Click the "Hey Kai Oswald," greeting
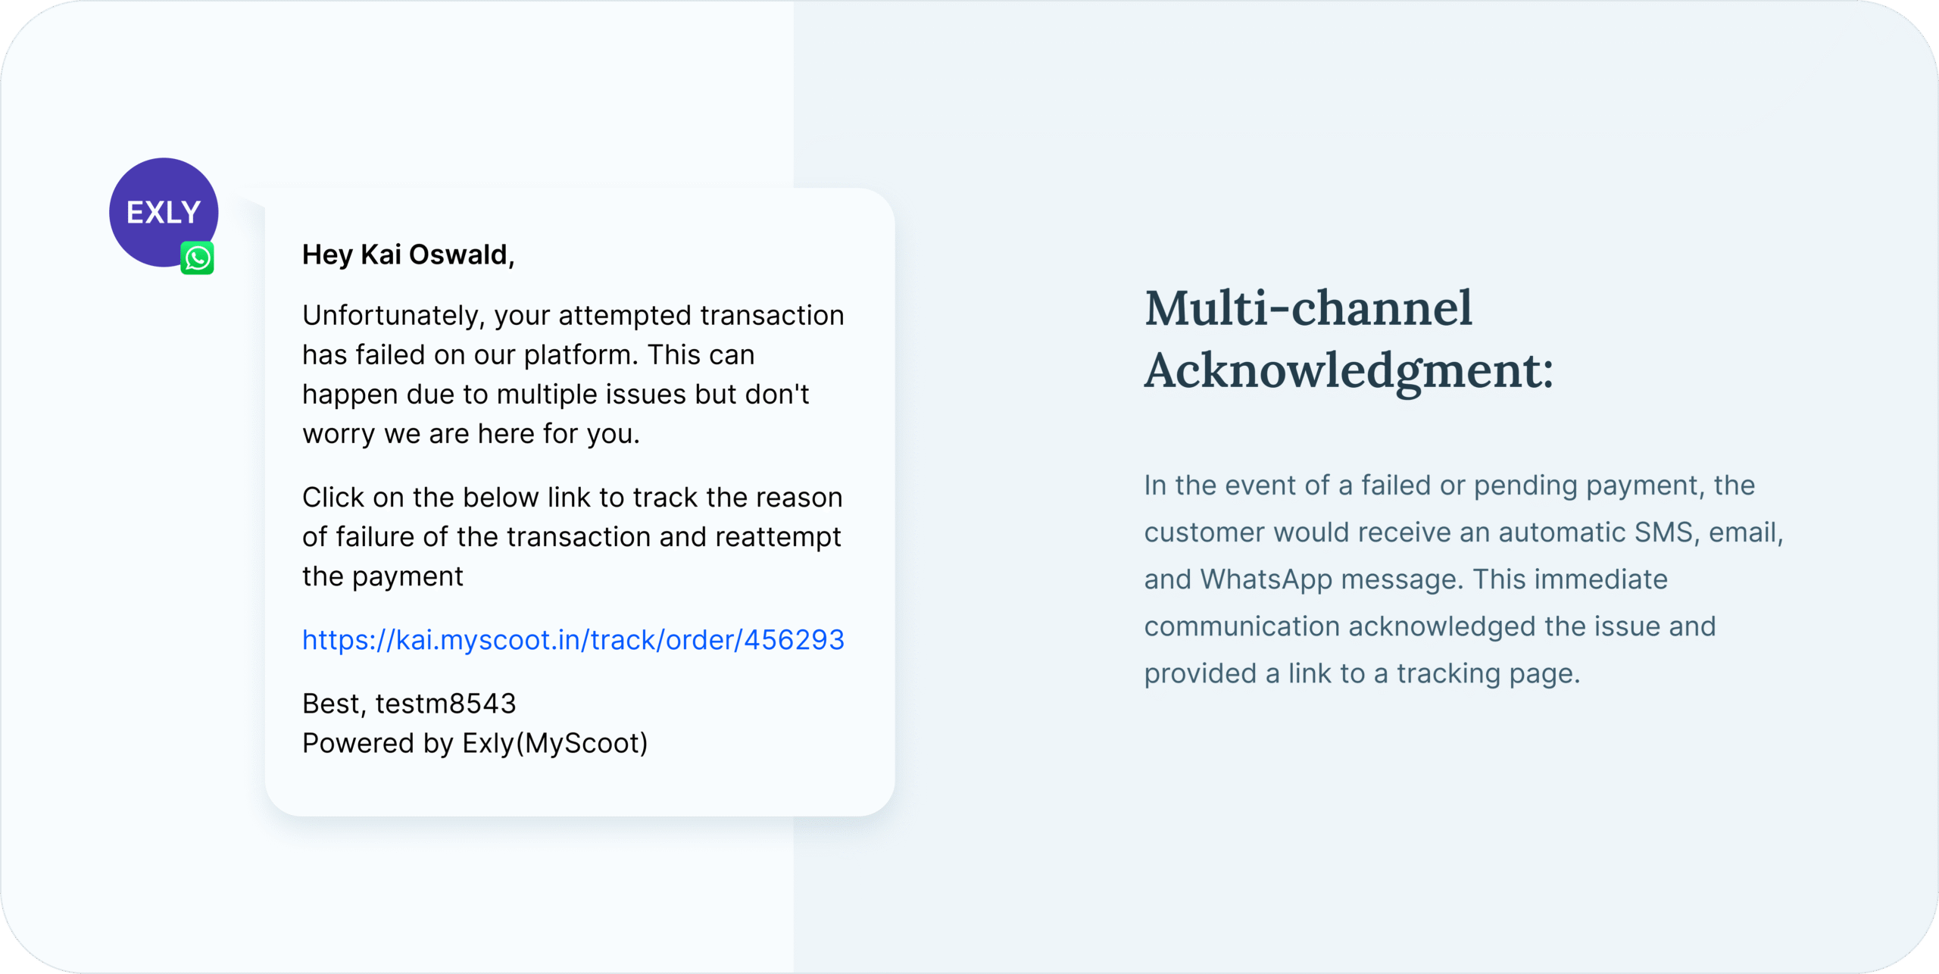 point(408,255)
